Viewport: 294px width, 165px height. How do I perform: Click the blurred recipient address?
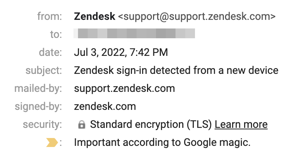134,34
